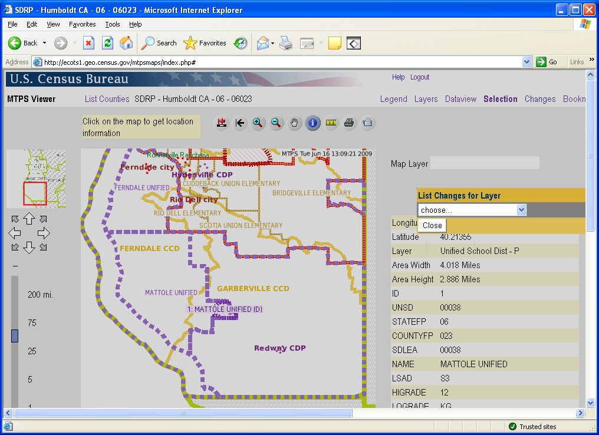Click the map scale slider handle
Viewport: 599px width, 435px height.
(15, 335)
